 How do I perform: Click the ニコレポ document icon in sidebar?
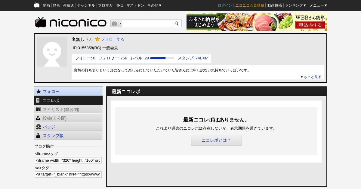[x=38, y=100]
